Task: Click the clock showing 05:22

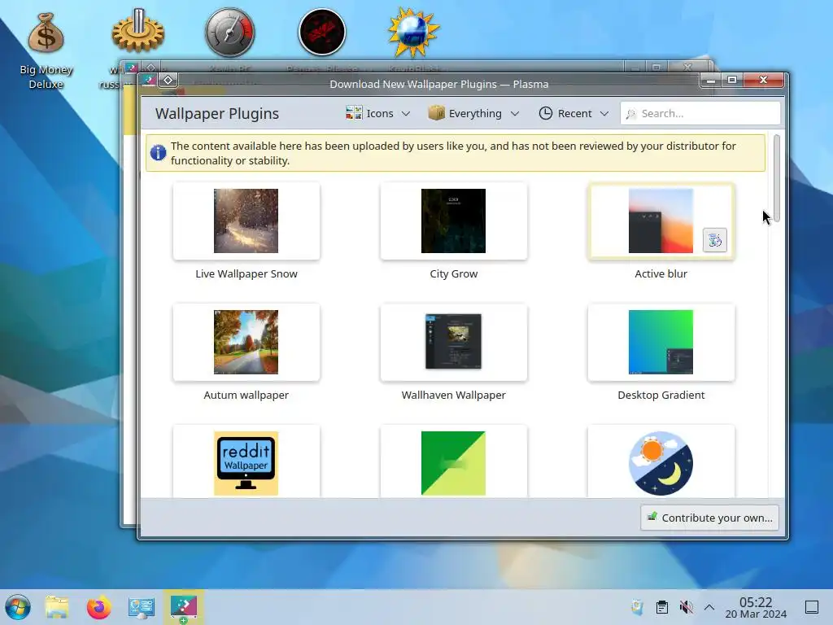Action: coord(756,607)
